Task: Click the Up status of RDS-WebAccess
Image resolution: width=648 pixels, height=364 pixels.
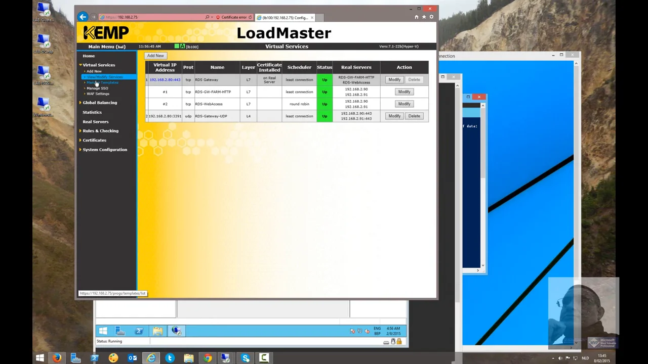Action: [325, 104]
